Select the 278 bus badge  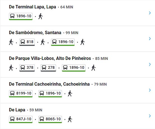(48, 68)
